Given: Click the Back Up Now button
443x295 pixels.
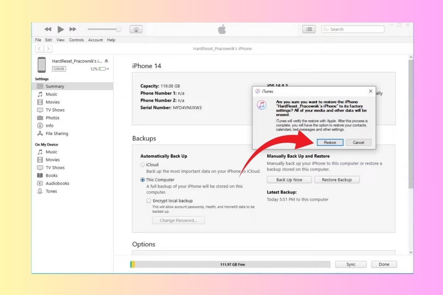Looking at the screenshot, I should tap(289, 180).
